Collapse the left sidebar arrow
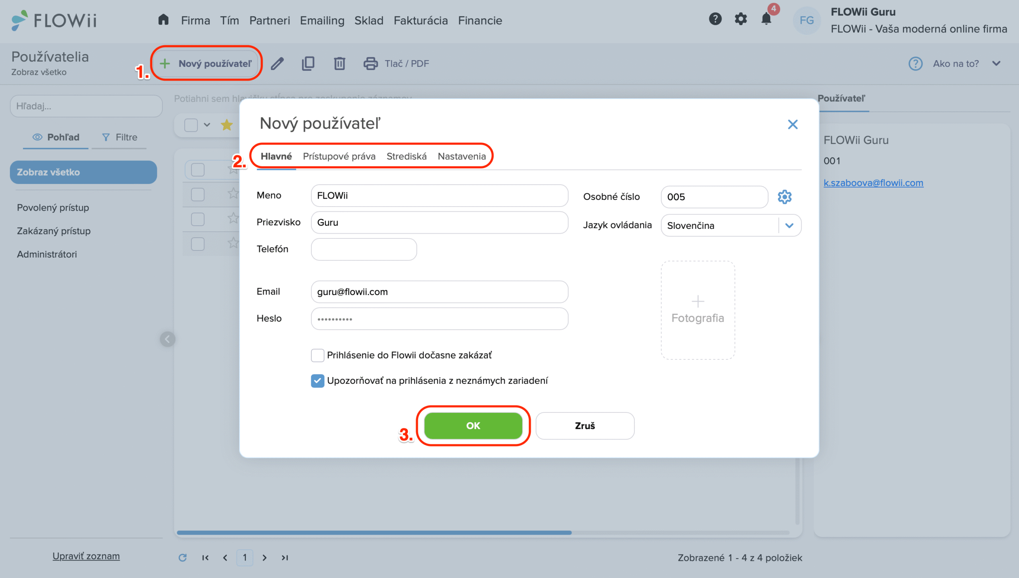Image resolution: width=1019 pixels, height=578 pixels. (168, 339)
